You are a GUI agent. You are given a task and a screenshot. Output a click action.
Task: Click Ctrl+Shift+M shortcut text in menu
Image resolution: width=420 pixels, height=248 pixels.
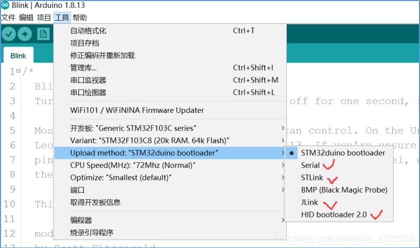click(x=255, y=80)
